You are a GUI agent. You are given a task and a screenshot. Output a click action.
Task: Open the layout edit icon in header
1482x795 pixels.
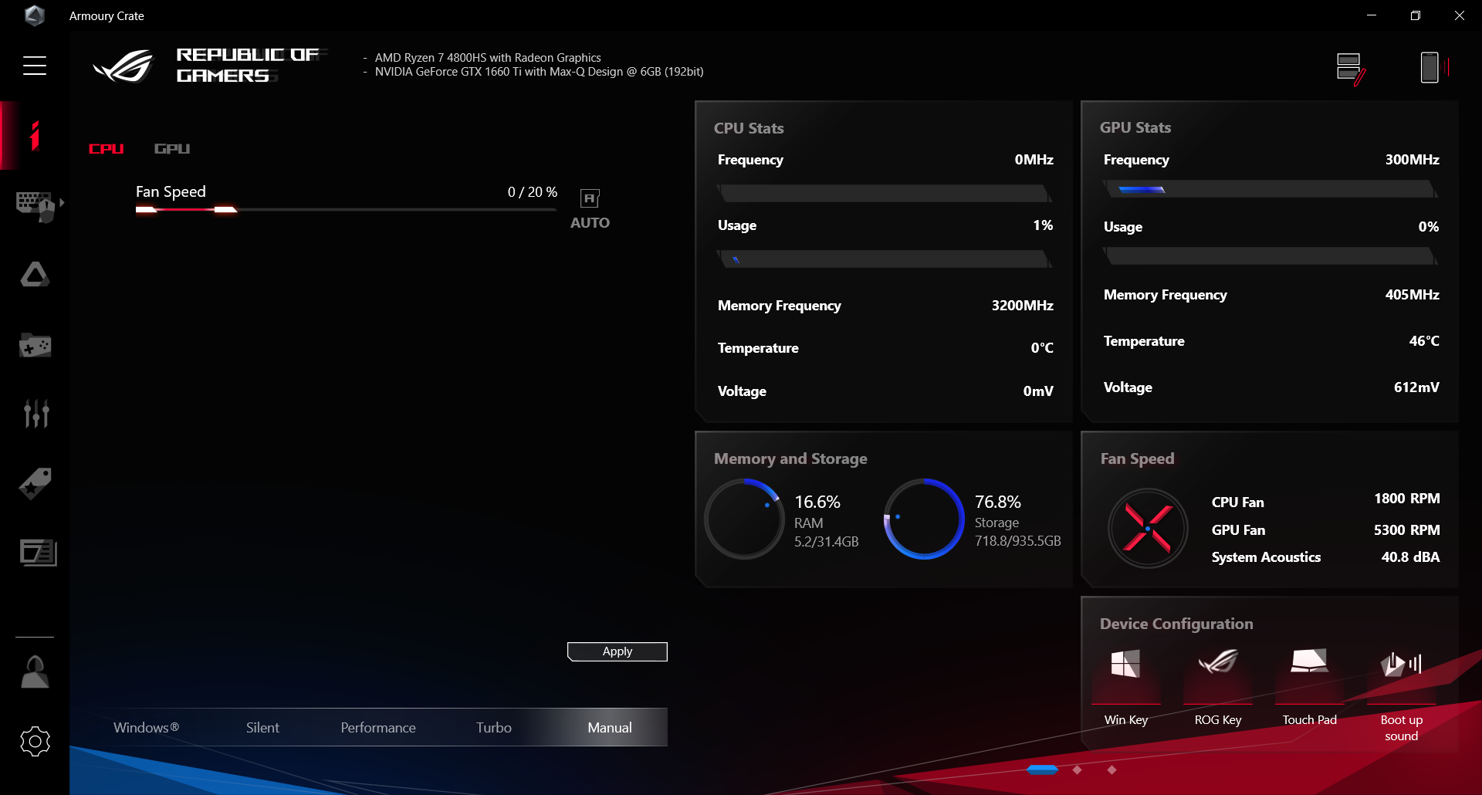1351,69
